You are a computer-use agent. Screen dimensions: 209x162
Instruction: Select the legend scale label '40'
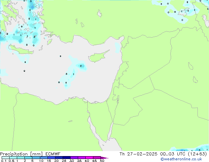[87, 161]
